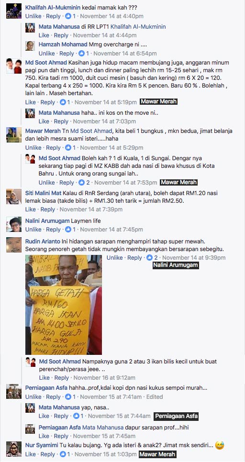The height and width of the screenshot is (462, 245).
Task: Open Siti Malini Mat's profile avatar
Action: click(x=14, y=197)
